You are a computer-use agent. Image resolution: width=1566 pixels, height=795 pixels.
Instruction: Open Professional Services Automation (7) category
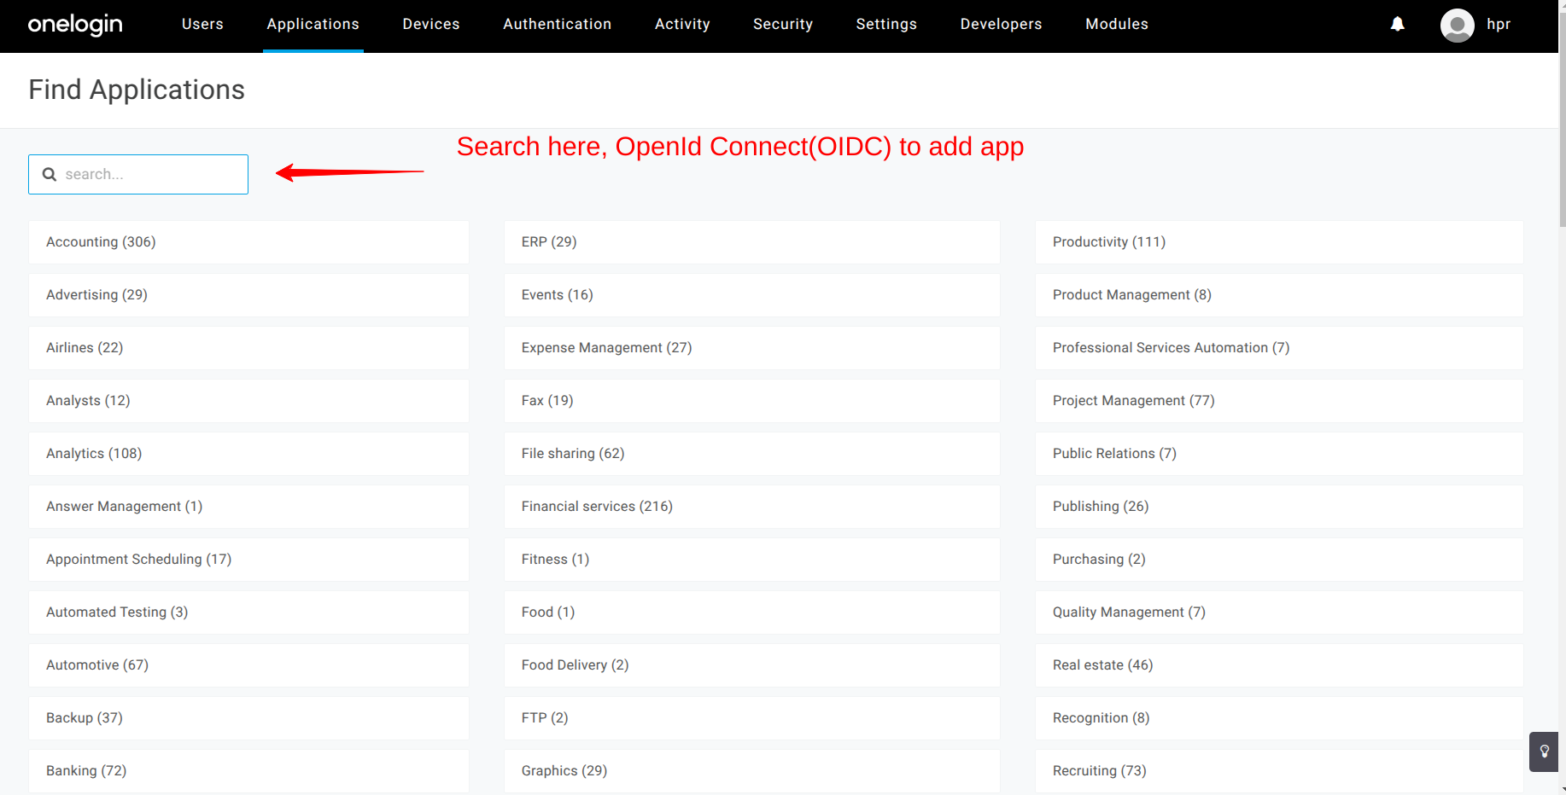(x=1279, y=348)
